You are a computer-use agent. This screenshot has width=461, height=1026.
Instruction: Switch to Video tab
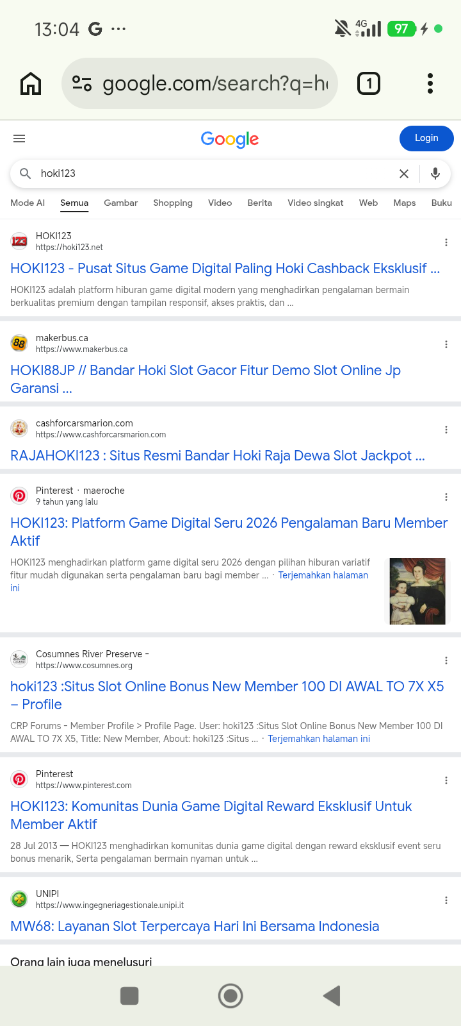pyautogui.click(x=220, y=203)
